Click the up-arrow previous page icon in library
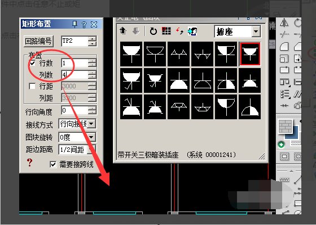 tap(123, 31)
